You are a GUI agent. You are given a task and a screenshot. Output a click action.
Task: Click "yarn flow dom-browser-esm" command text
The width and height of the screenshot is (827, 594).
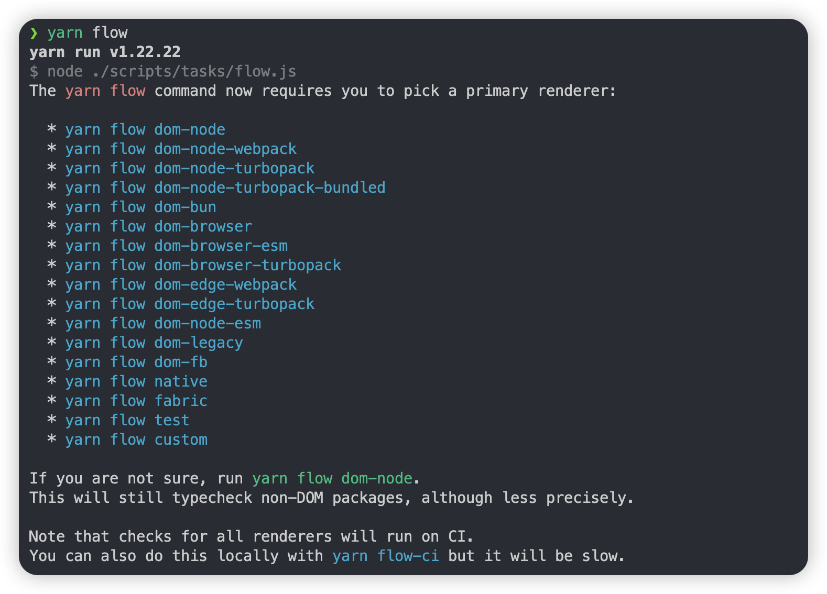point(176,246)
